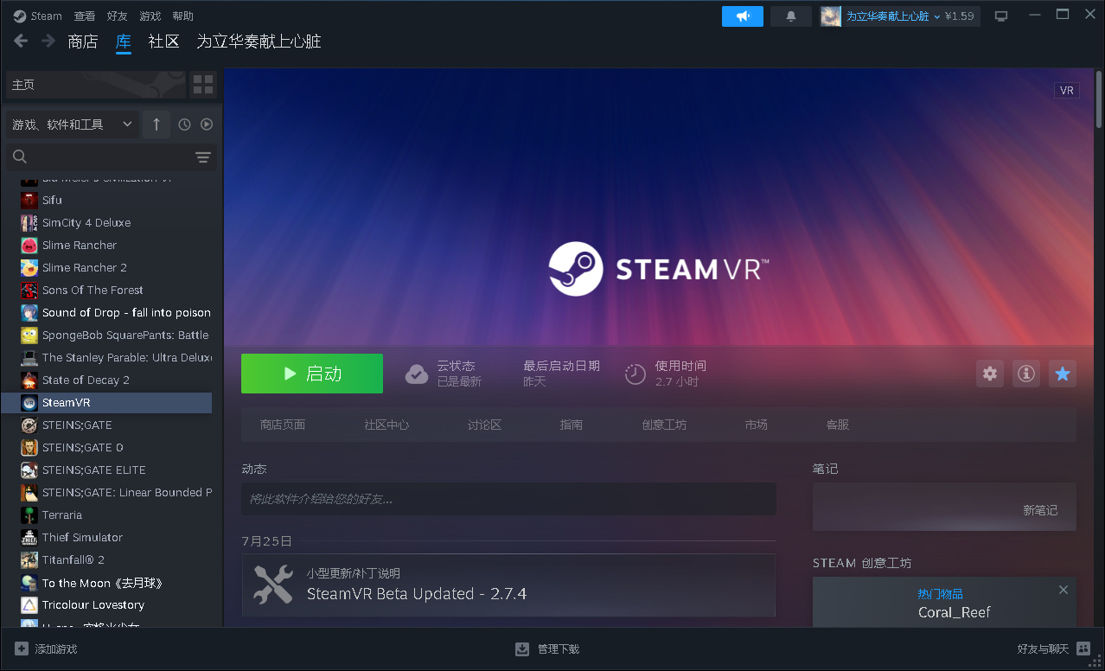The image size is (1105, 671).
Task: Open the 客服 link
Action: click(838, 425)
